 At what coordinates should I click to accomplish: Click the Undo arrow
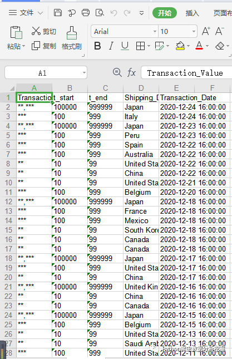[x=113, y=13]
